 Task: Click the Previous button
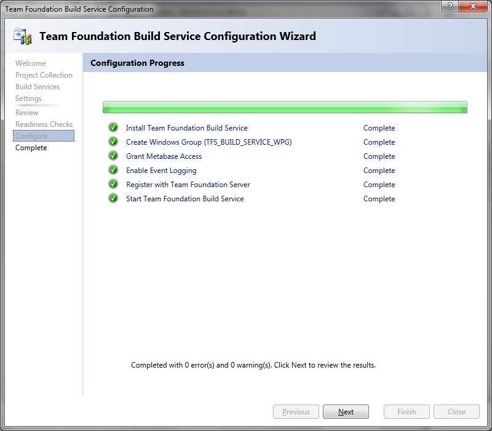pyautogui.click(x=296, y=411)
